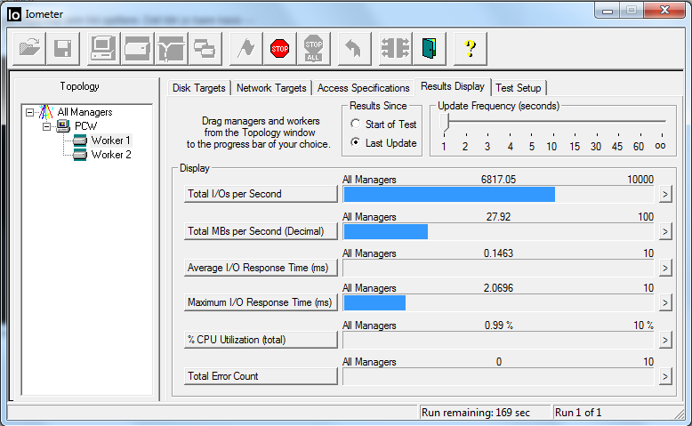The width and height of the screenshot is (692, 426).
Task: Click the 6817.05 I/Os value
Action: 498,180
